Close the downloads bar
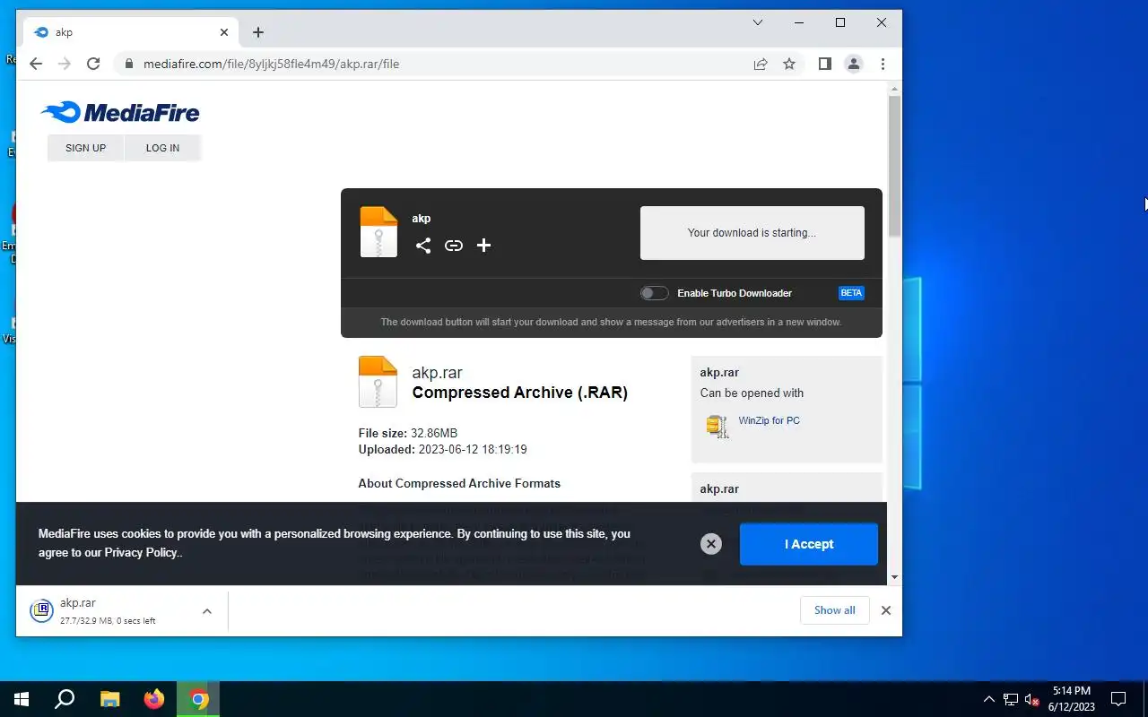Screen dimensions: 1148x717 pos(886,610)
